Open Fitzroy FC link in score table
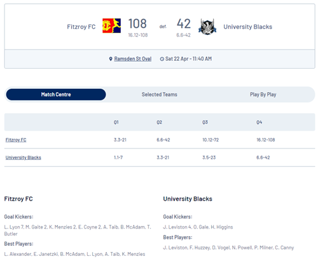The image size is (318, 259). [x=16, y=140]
